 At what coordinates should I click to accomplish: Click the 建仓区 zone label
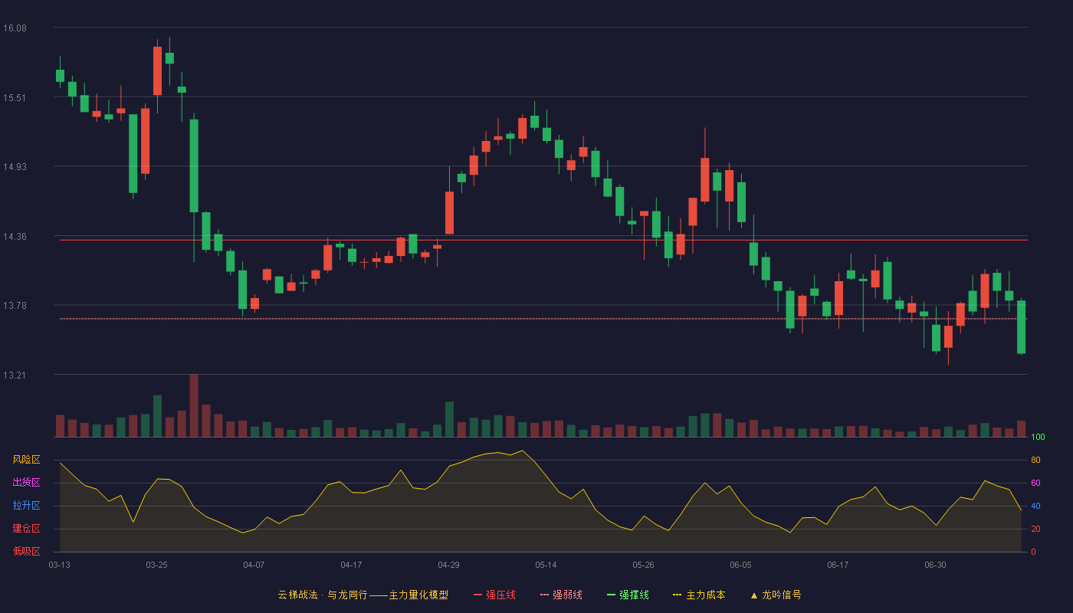click(x=26, y=529)
